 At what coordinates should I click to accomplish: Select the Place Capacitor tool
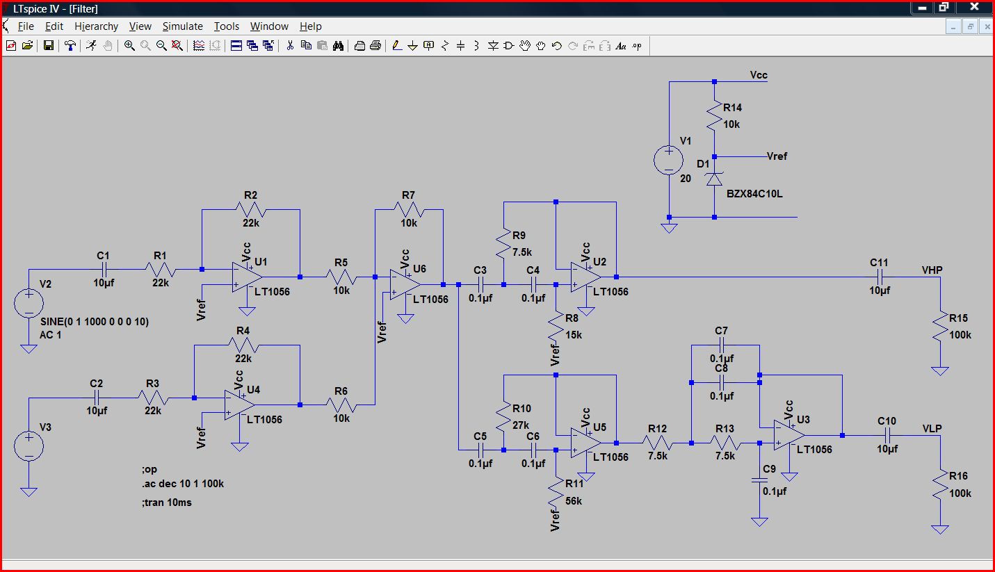pyautogui.click(x=461, y=46)
